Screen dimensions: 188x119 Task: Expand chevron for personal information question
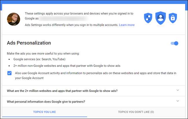tap(178, 101)
